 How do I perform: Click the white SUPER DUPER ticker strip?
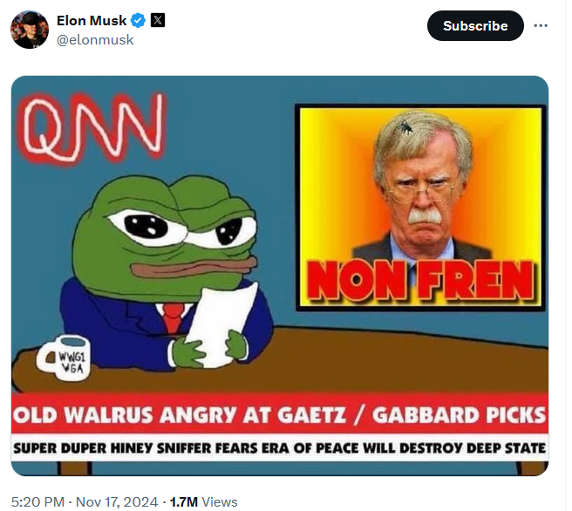pyautogui.click(x=280, y=447)
